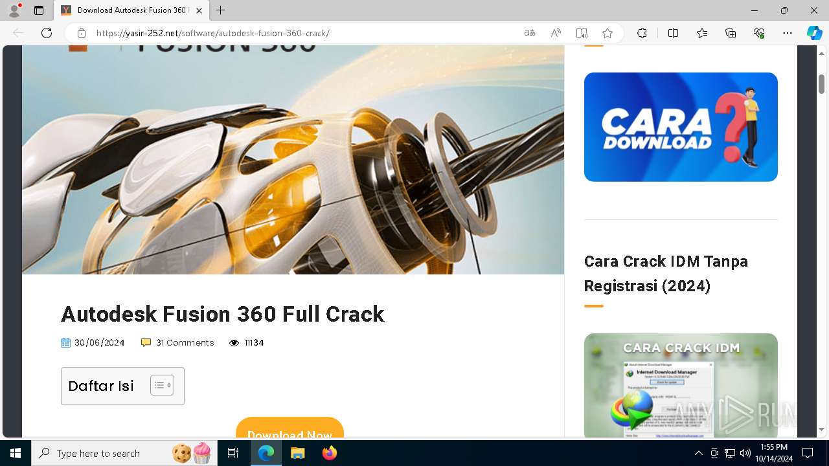Open the volume control tray icon
The height and width of the screenshot is (466, 829).
point(745,453)
